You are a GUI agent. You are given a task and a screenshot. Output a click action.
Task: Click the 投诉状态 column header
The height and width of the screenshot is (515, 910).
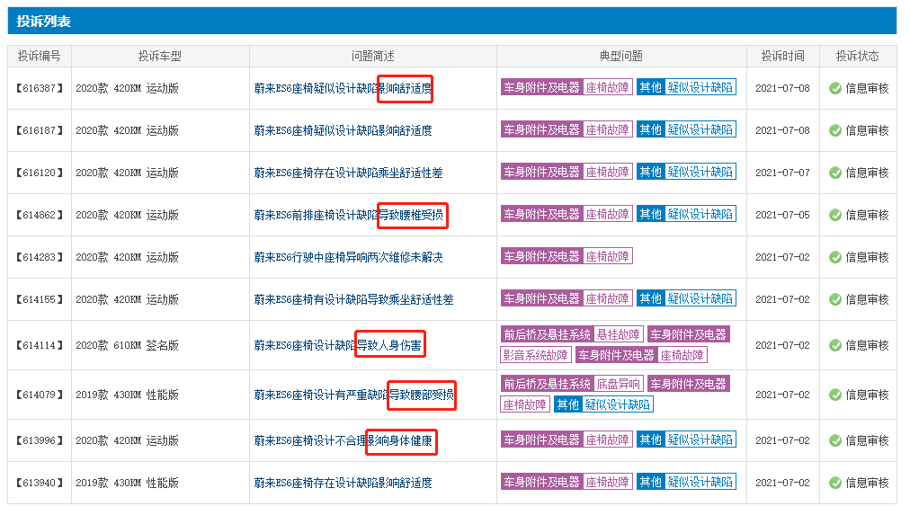point(857,57)
